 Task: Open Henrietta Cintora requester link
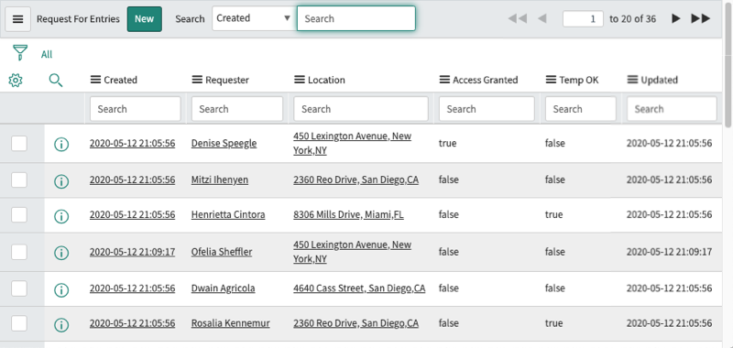click(228, 215)
